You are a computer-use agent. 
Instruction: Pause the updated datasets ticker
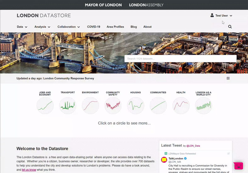click(228, 78)
